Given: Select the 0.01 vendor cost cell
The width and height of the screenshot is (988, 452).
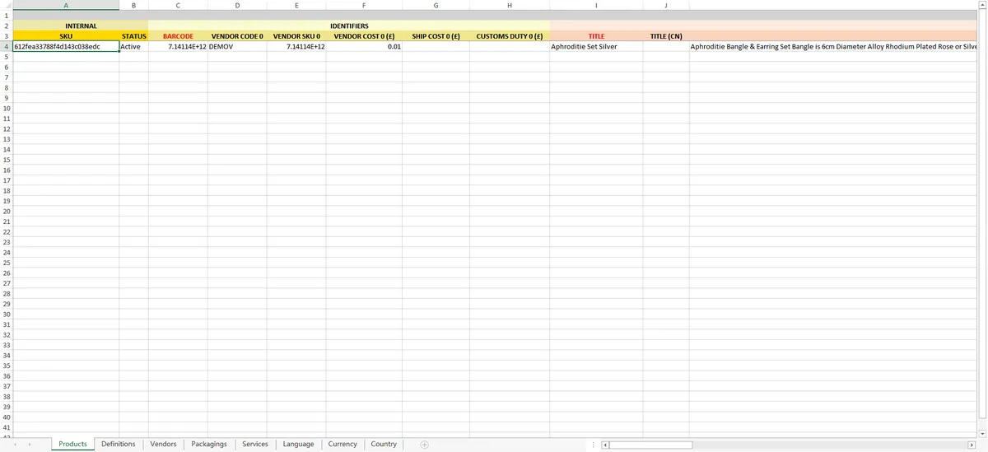Looking at the screenshot, I should click(x=364, y=47).
